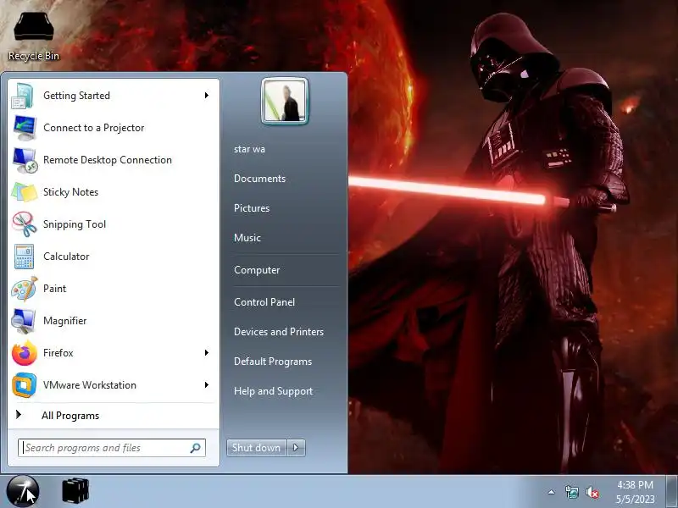678x508 pixels.
Task: Select the Calculator label
Action: click(x=66, y=257)
